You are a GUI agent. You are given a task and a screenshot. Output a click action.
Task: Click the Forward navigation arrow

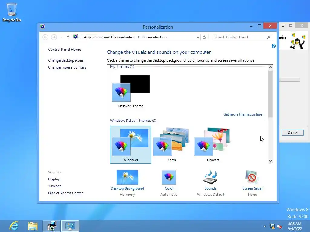point(54,37)
